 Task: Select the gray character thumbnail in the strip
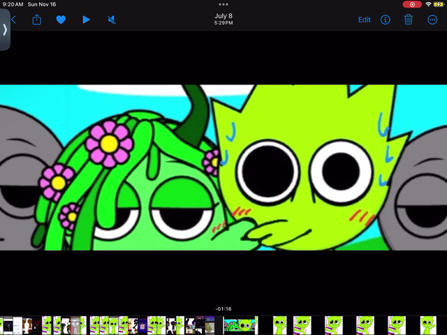[x=75, y=325]
